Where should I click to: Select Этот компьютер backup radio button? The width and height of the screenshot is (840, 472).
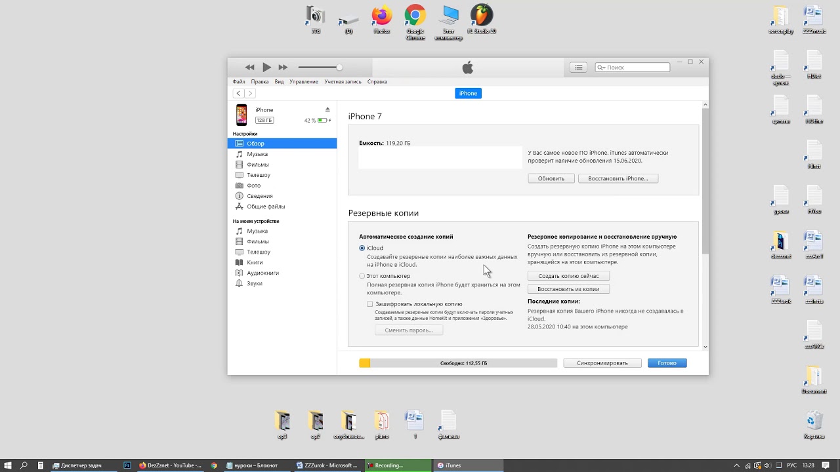pos(362,276)
